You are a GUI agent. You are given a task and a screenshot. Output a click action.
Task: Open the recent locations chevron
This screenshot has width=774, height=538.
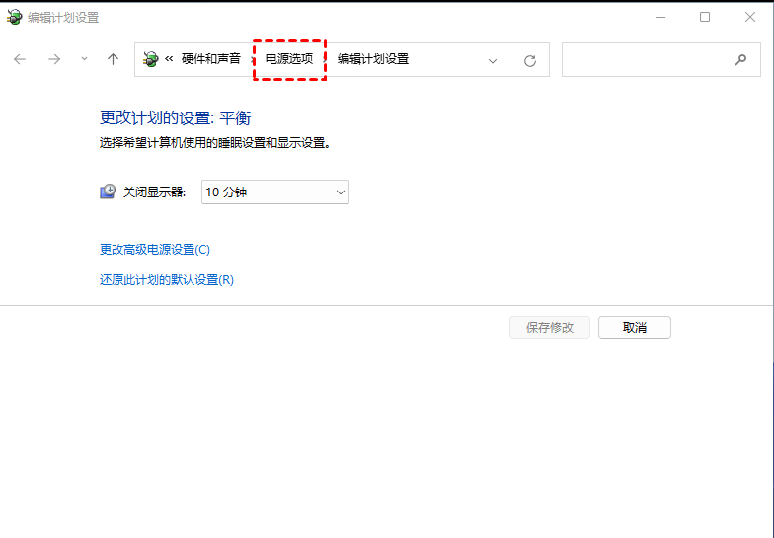[85, 59]
